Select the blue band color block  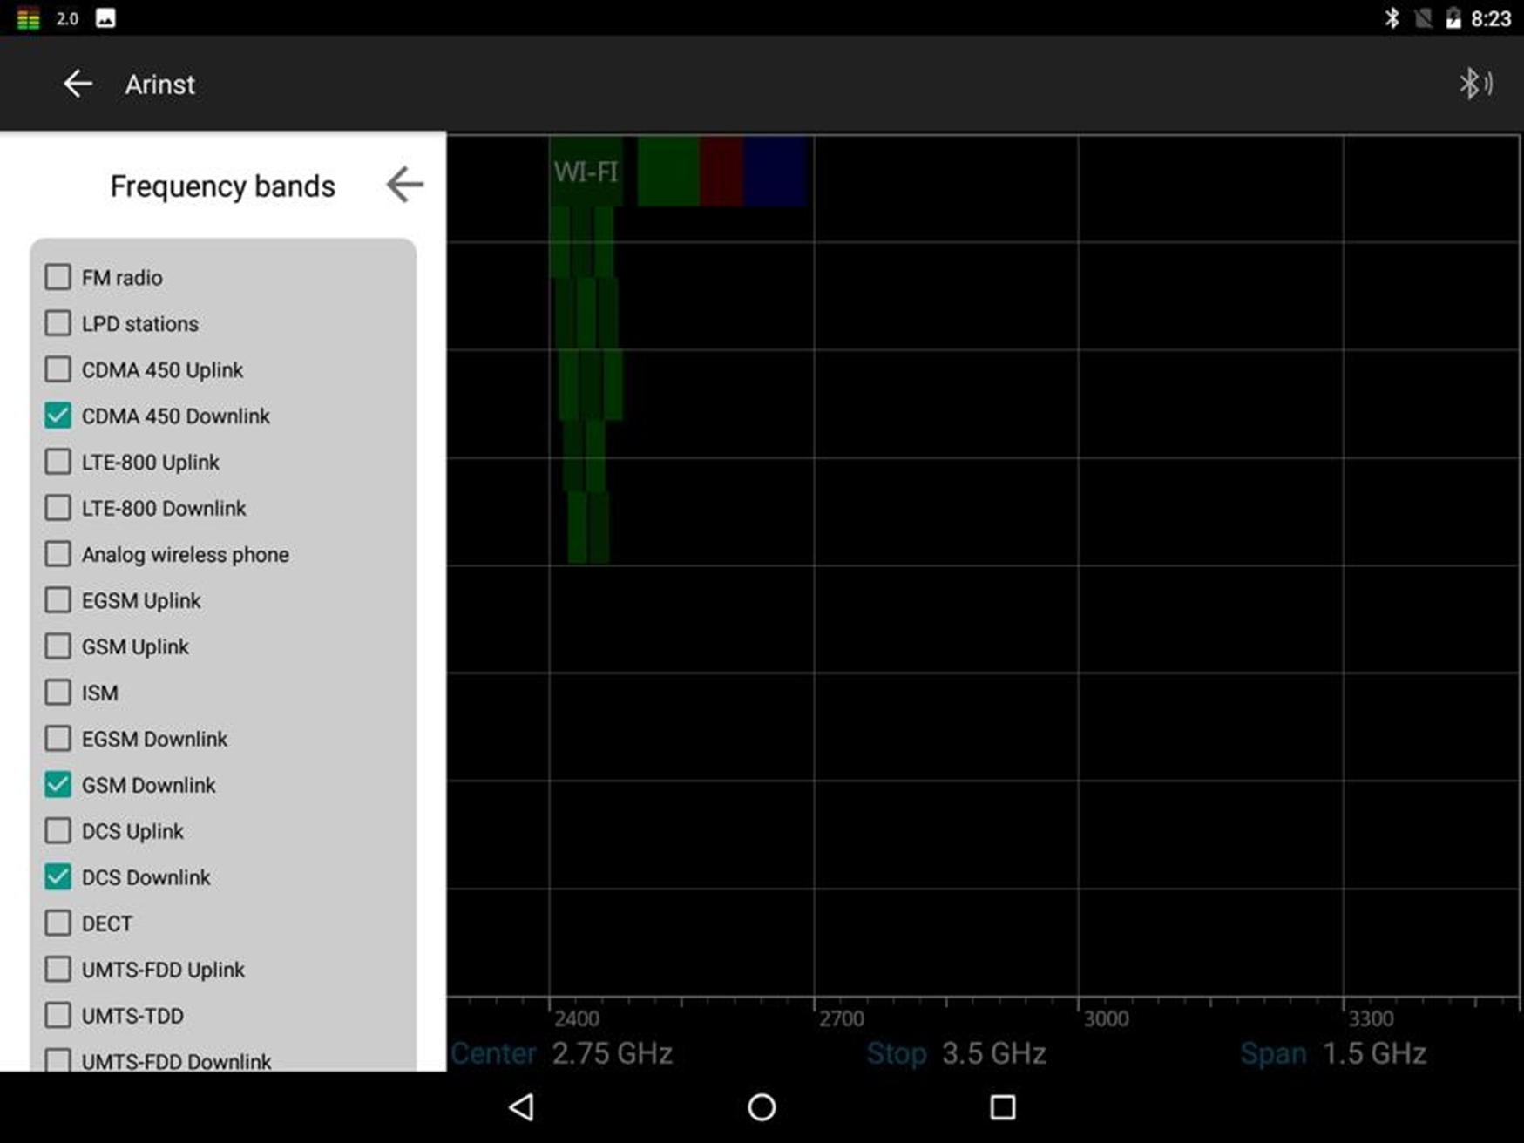coord(774,172)
